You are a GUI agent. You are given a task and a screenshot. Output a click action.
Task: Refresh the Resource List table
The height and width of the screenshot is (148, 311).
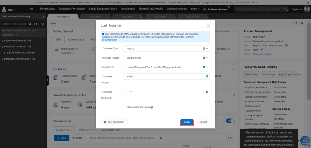click(229, 138)
